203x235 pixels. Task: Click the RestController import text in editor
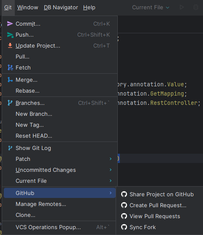(x=174, y=103)
